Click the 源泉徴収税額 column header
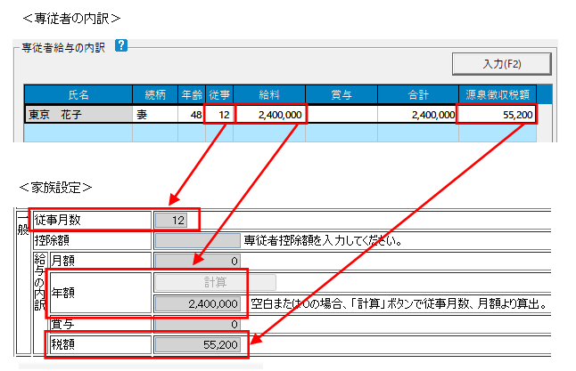The image size is (576, 371). 497,94
